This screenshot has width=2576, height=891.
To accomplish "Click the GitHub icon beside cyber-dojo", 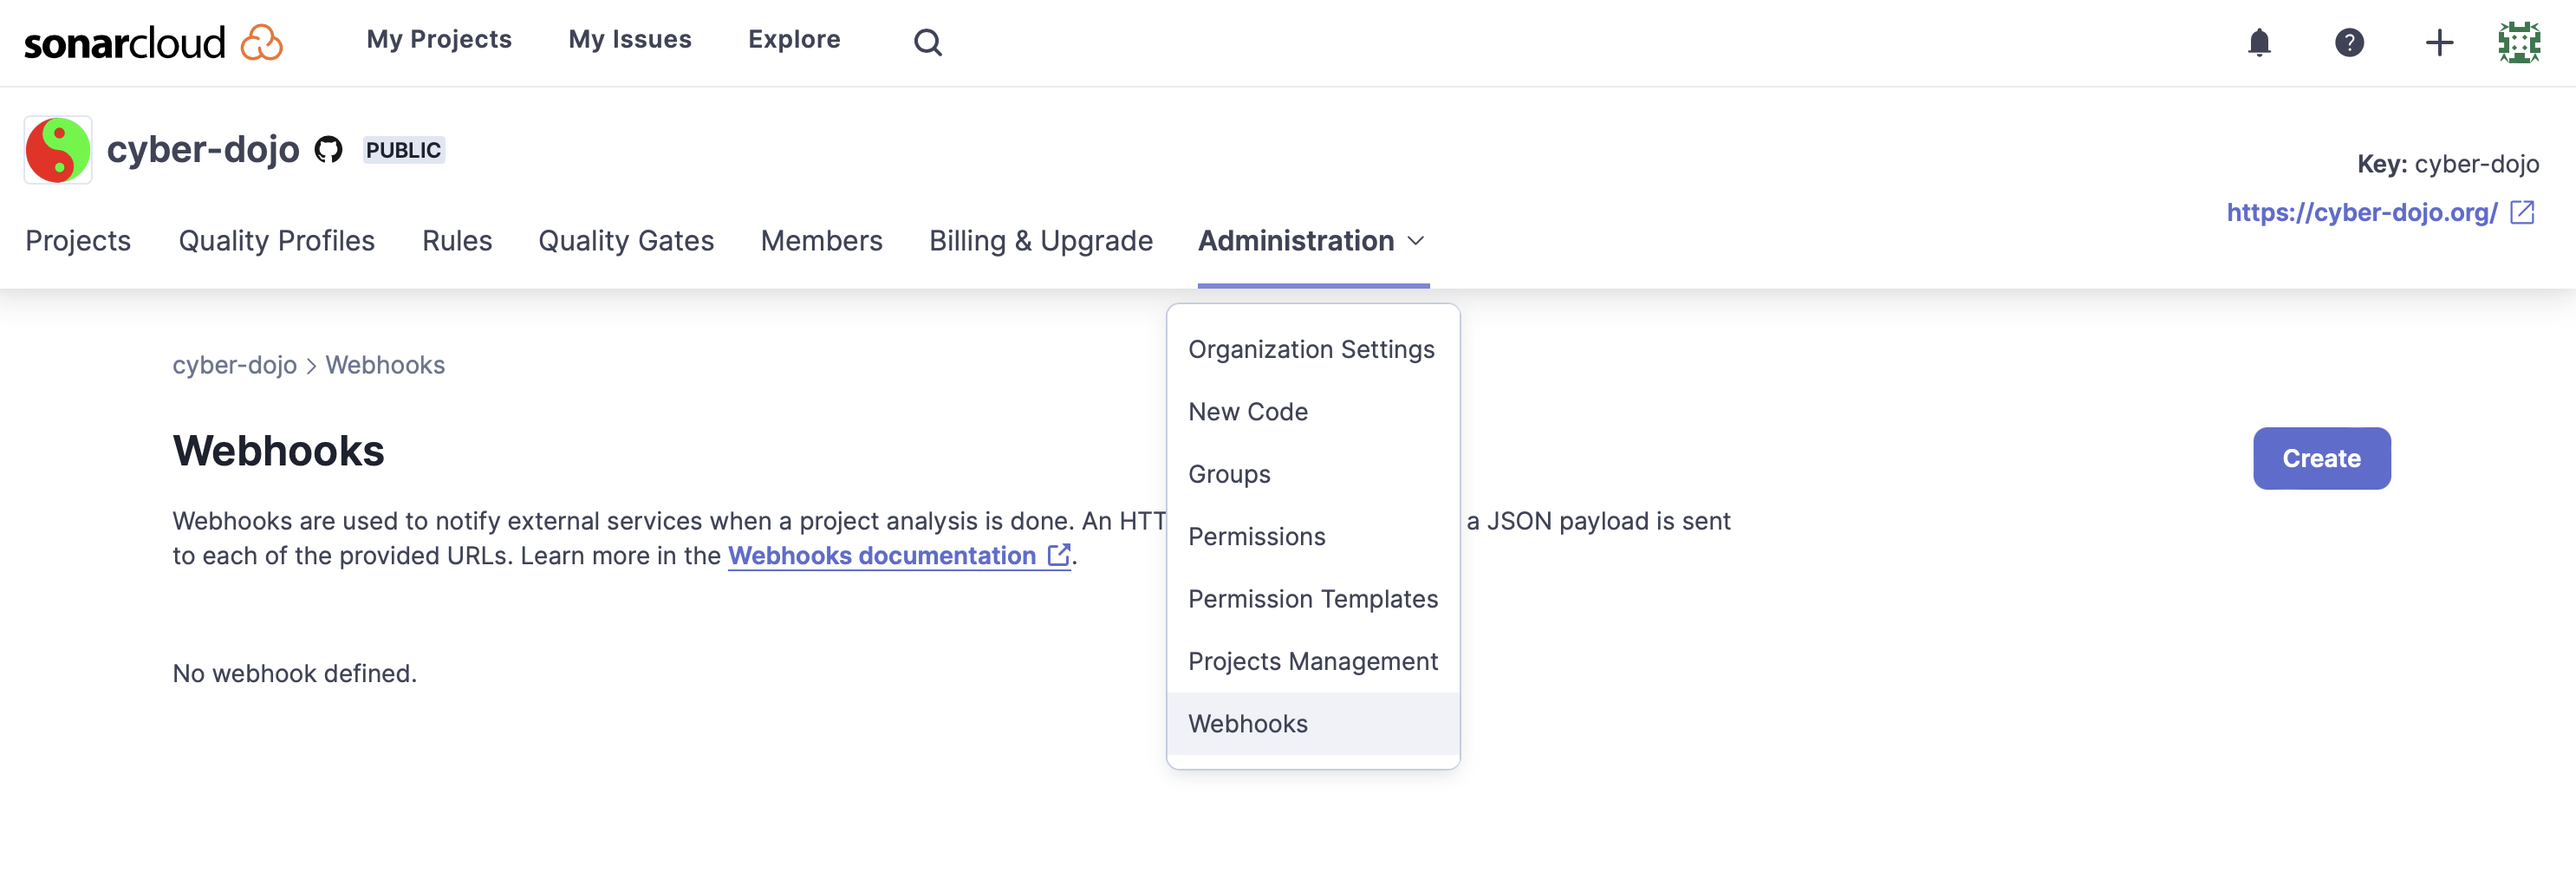I will coord(329,150).
